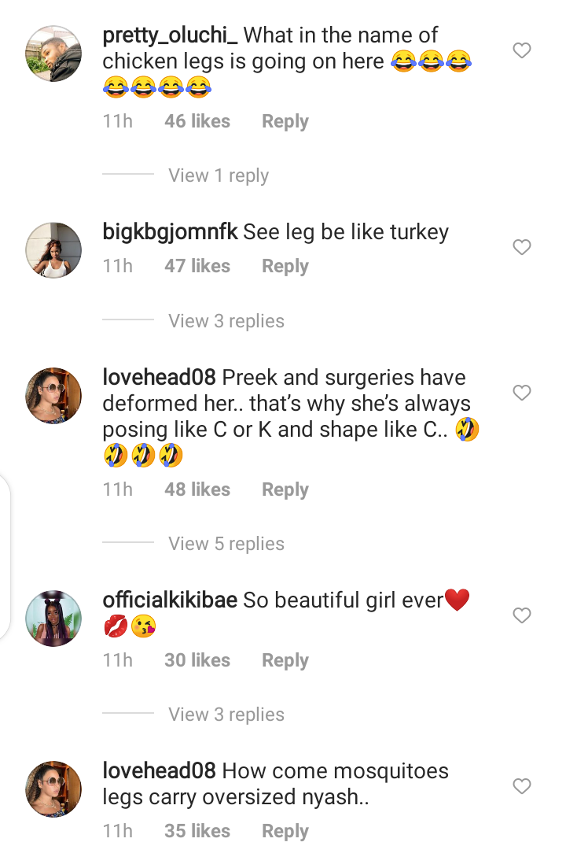Heart officialkikibae's beautiful girl comment

[521, 615]
